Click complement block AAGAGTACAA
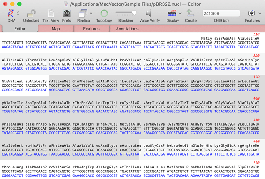Viewport: 265px width, 179px height. click(12, 47)
